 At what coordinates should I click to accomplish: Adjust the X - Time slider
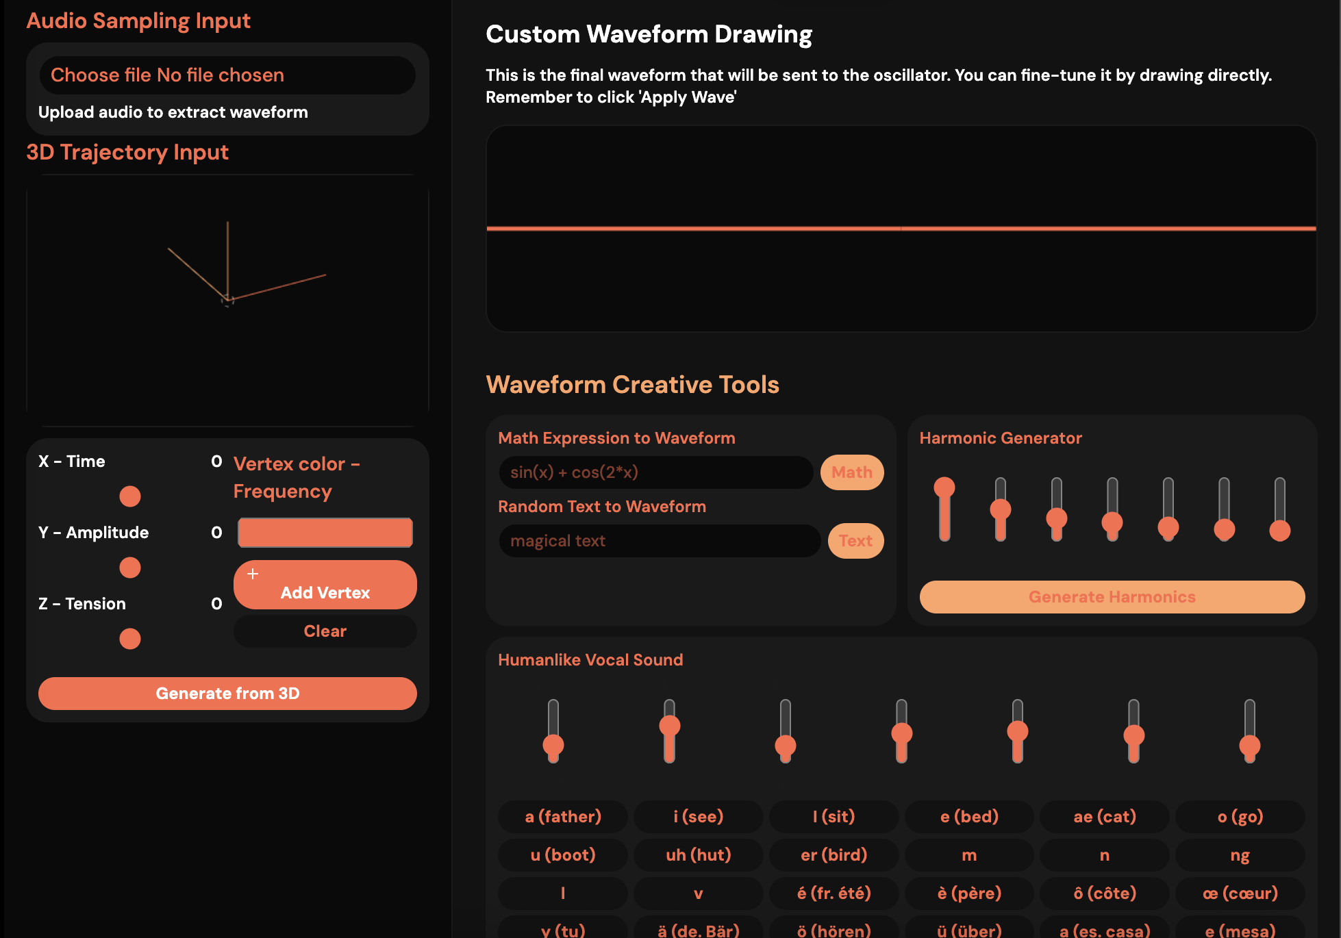click(129, 496)
